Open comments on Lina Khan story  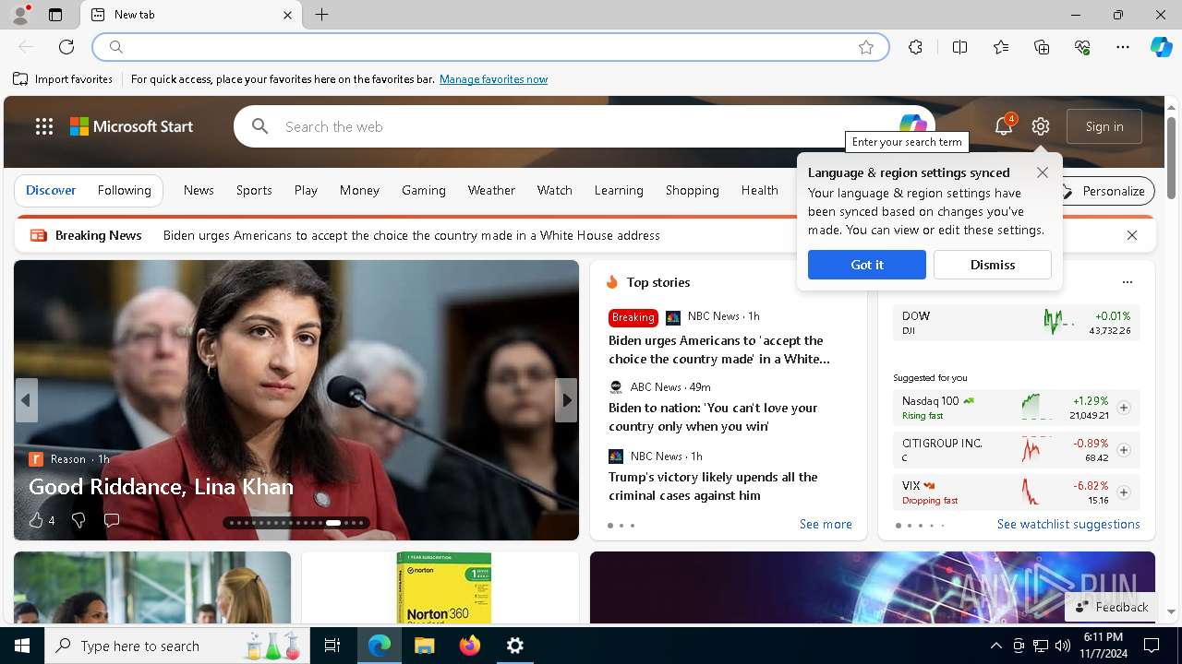click(112, 520)
